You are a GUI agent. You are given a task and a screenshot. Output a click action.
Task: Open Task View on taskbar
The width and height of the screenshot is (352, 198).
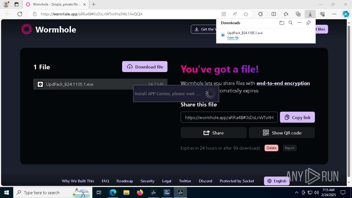click(x=99, y=193)
